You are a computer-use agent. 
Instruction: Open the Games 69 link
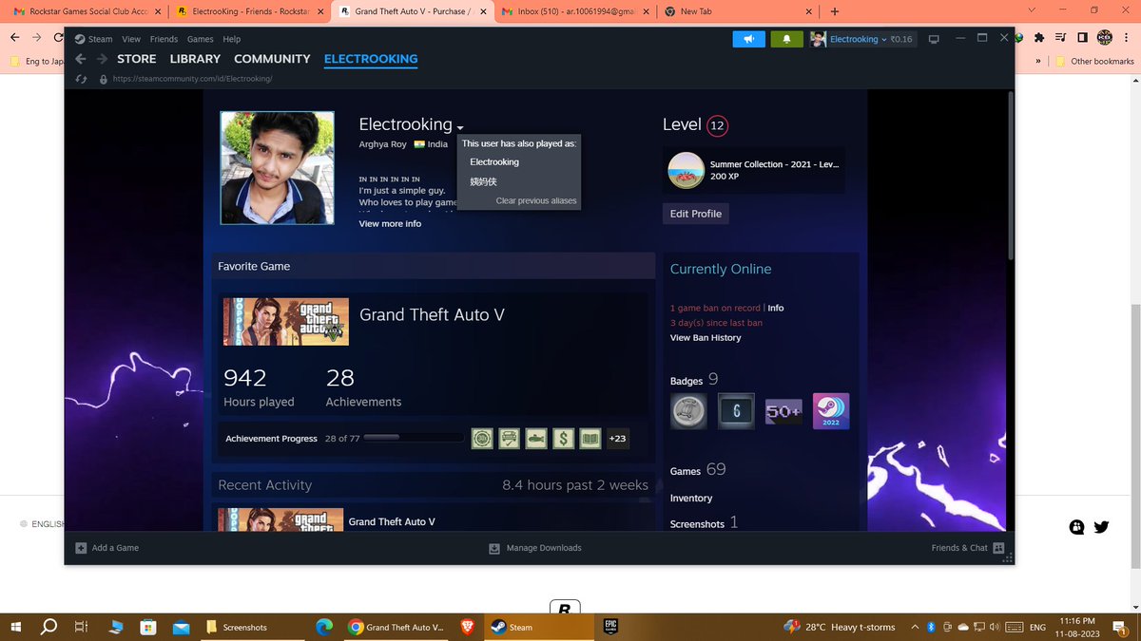click(698, 470)
